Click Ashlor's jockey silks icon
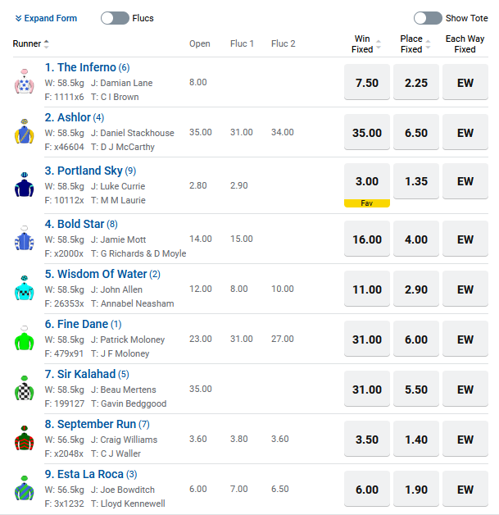This screenshot has width=499, height=515. pos(23,132)
